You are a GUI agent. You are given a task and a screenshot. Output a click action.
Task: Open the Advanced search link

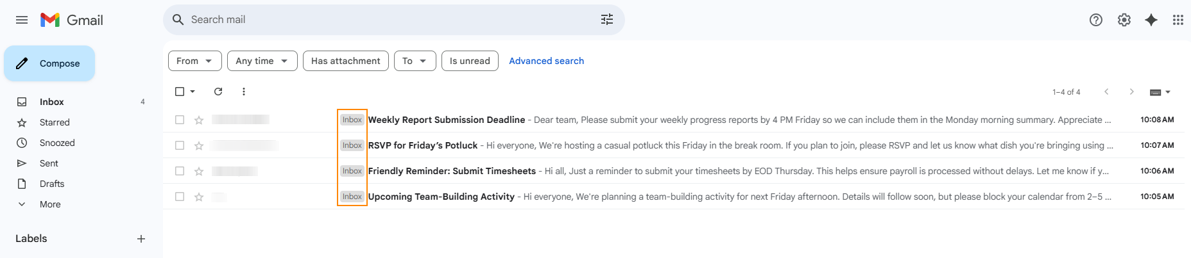click(547, 61)
